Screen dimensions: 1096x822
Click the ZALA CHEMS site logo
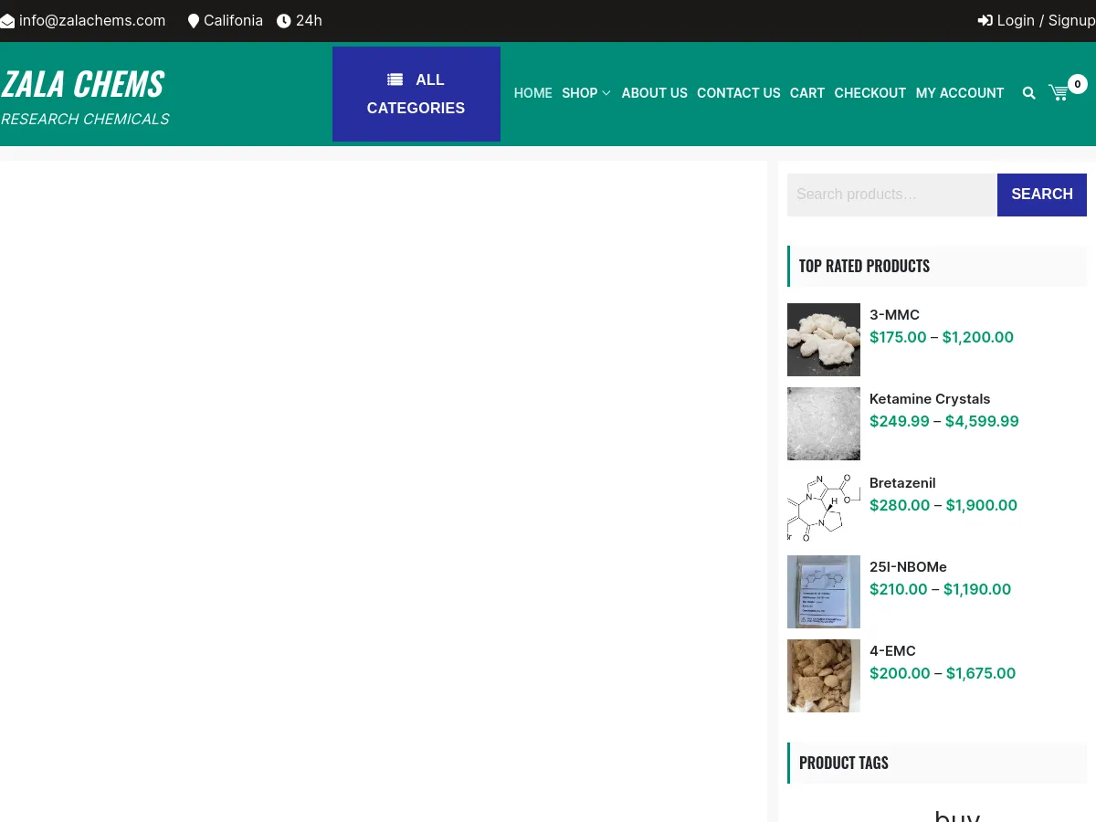83,84
